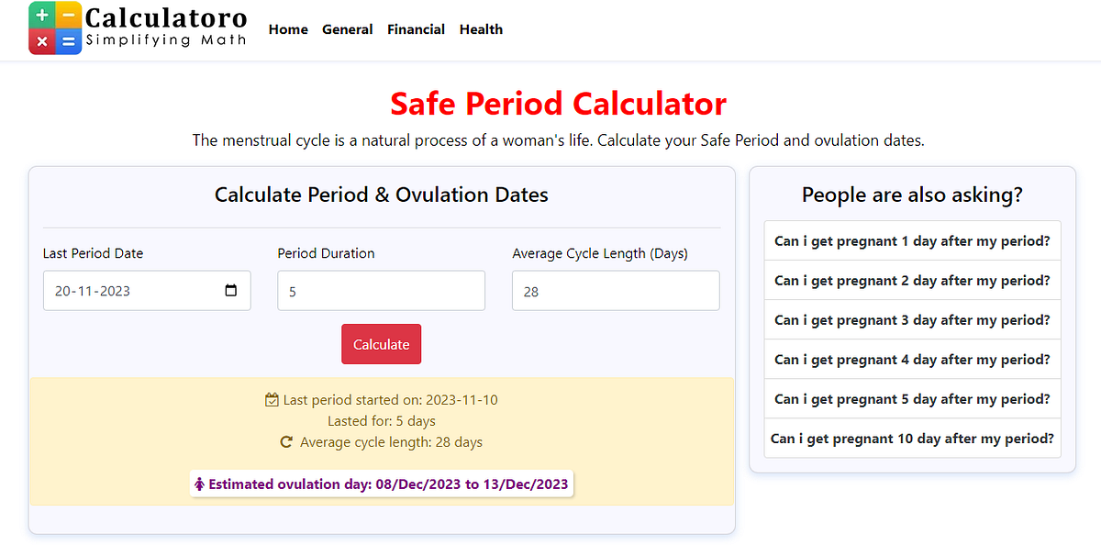Open the Health section
Screen dimensions: 1101x545
(481, 29)
